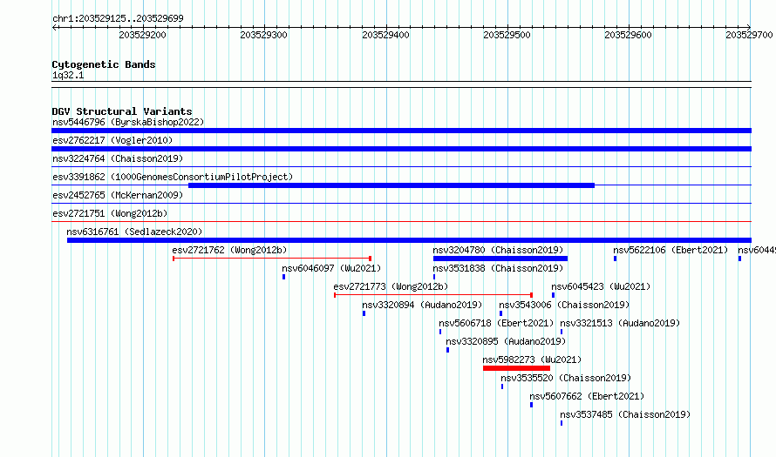Open nsv3320894 (Audano2019) label
Image resolution: width=776 pixels, height=457 pixels.
coord(422,305)
